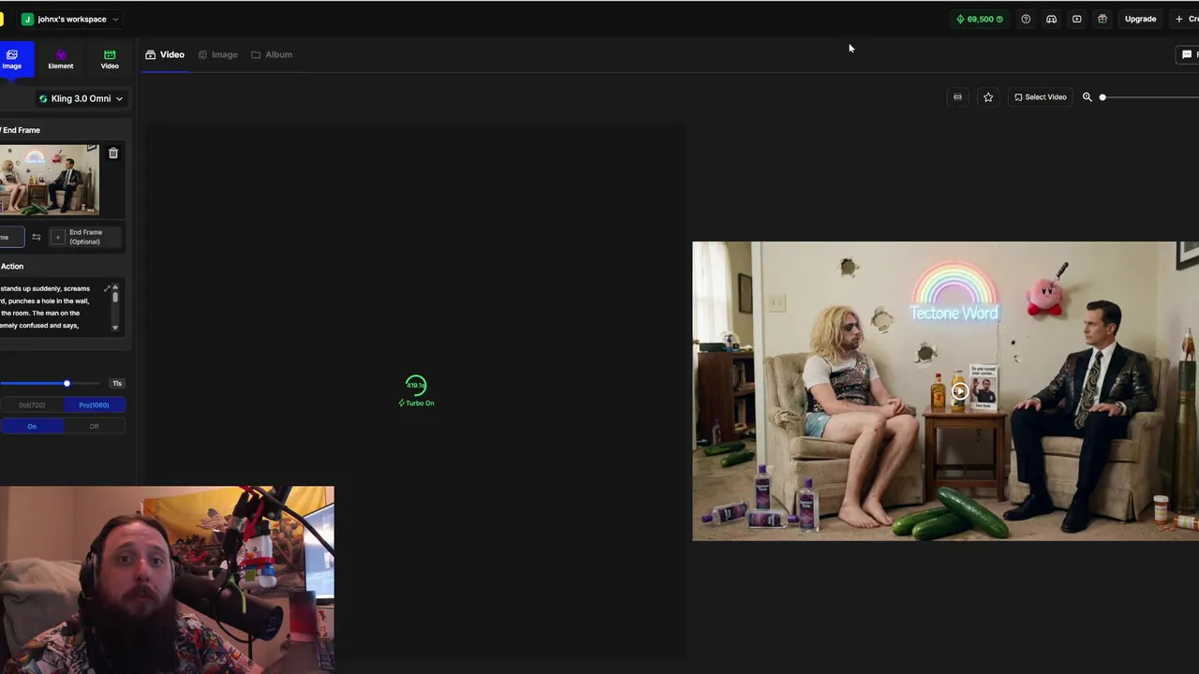Viewport: 1199px width, 674px height.
Task: Swap start and end frames
Action: [x=36, y=237]
